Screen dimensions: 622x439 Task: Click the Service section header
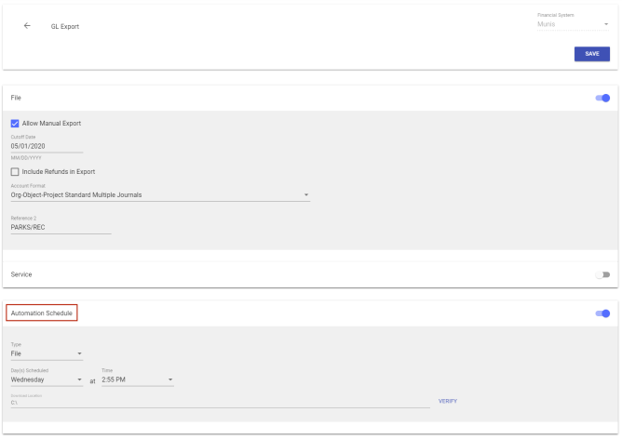22,274
